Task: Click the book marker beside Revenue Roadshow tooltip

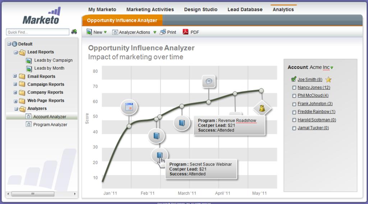Action: point(182,123)
